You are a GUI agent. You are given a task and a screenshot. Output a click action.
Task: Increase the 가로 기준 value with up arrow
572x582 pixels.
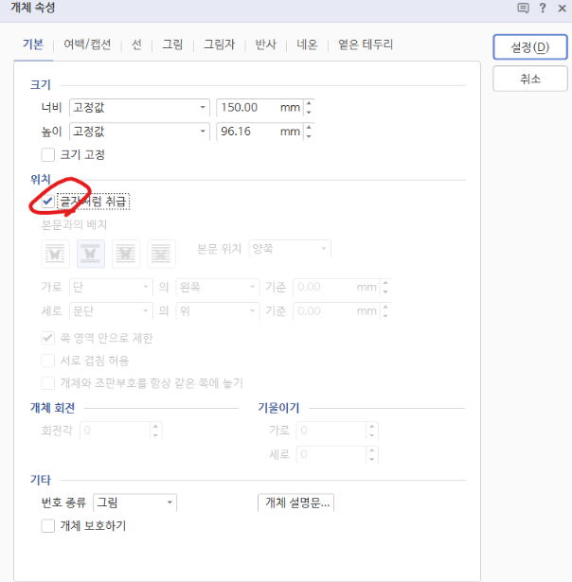[x=385, y=283]
